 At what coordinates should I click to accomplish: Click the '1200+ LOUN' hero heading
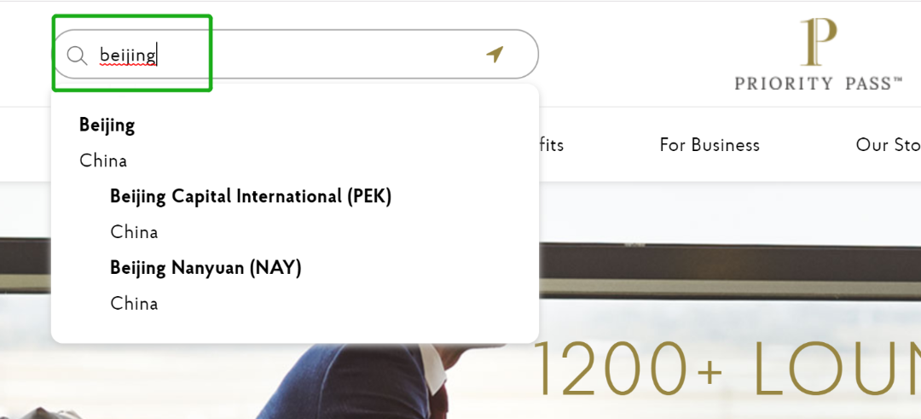[725, 370]
